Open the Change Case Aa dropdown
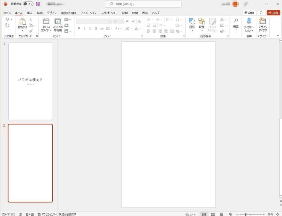The image size is (282, 216). [118, 28]
